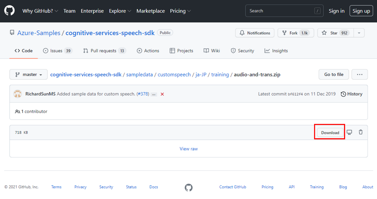Expand the Pricing menu in header
377x199 pixels.
point(180,11)
